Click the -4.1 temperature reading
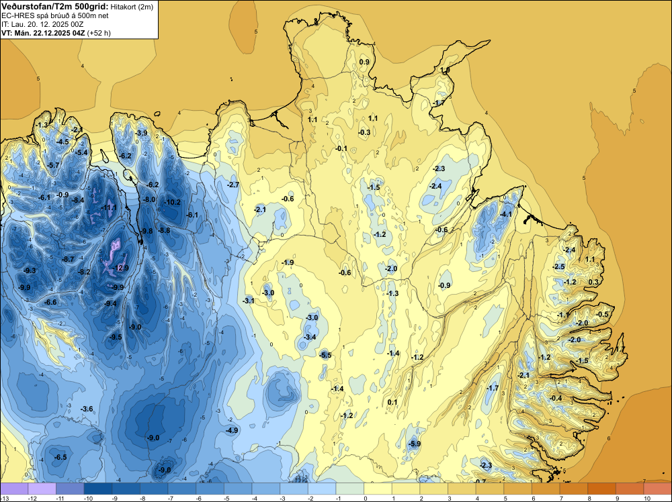This screenshot has width=672, height=502. (x=506, y=214)
